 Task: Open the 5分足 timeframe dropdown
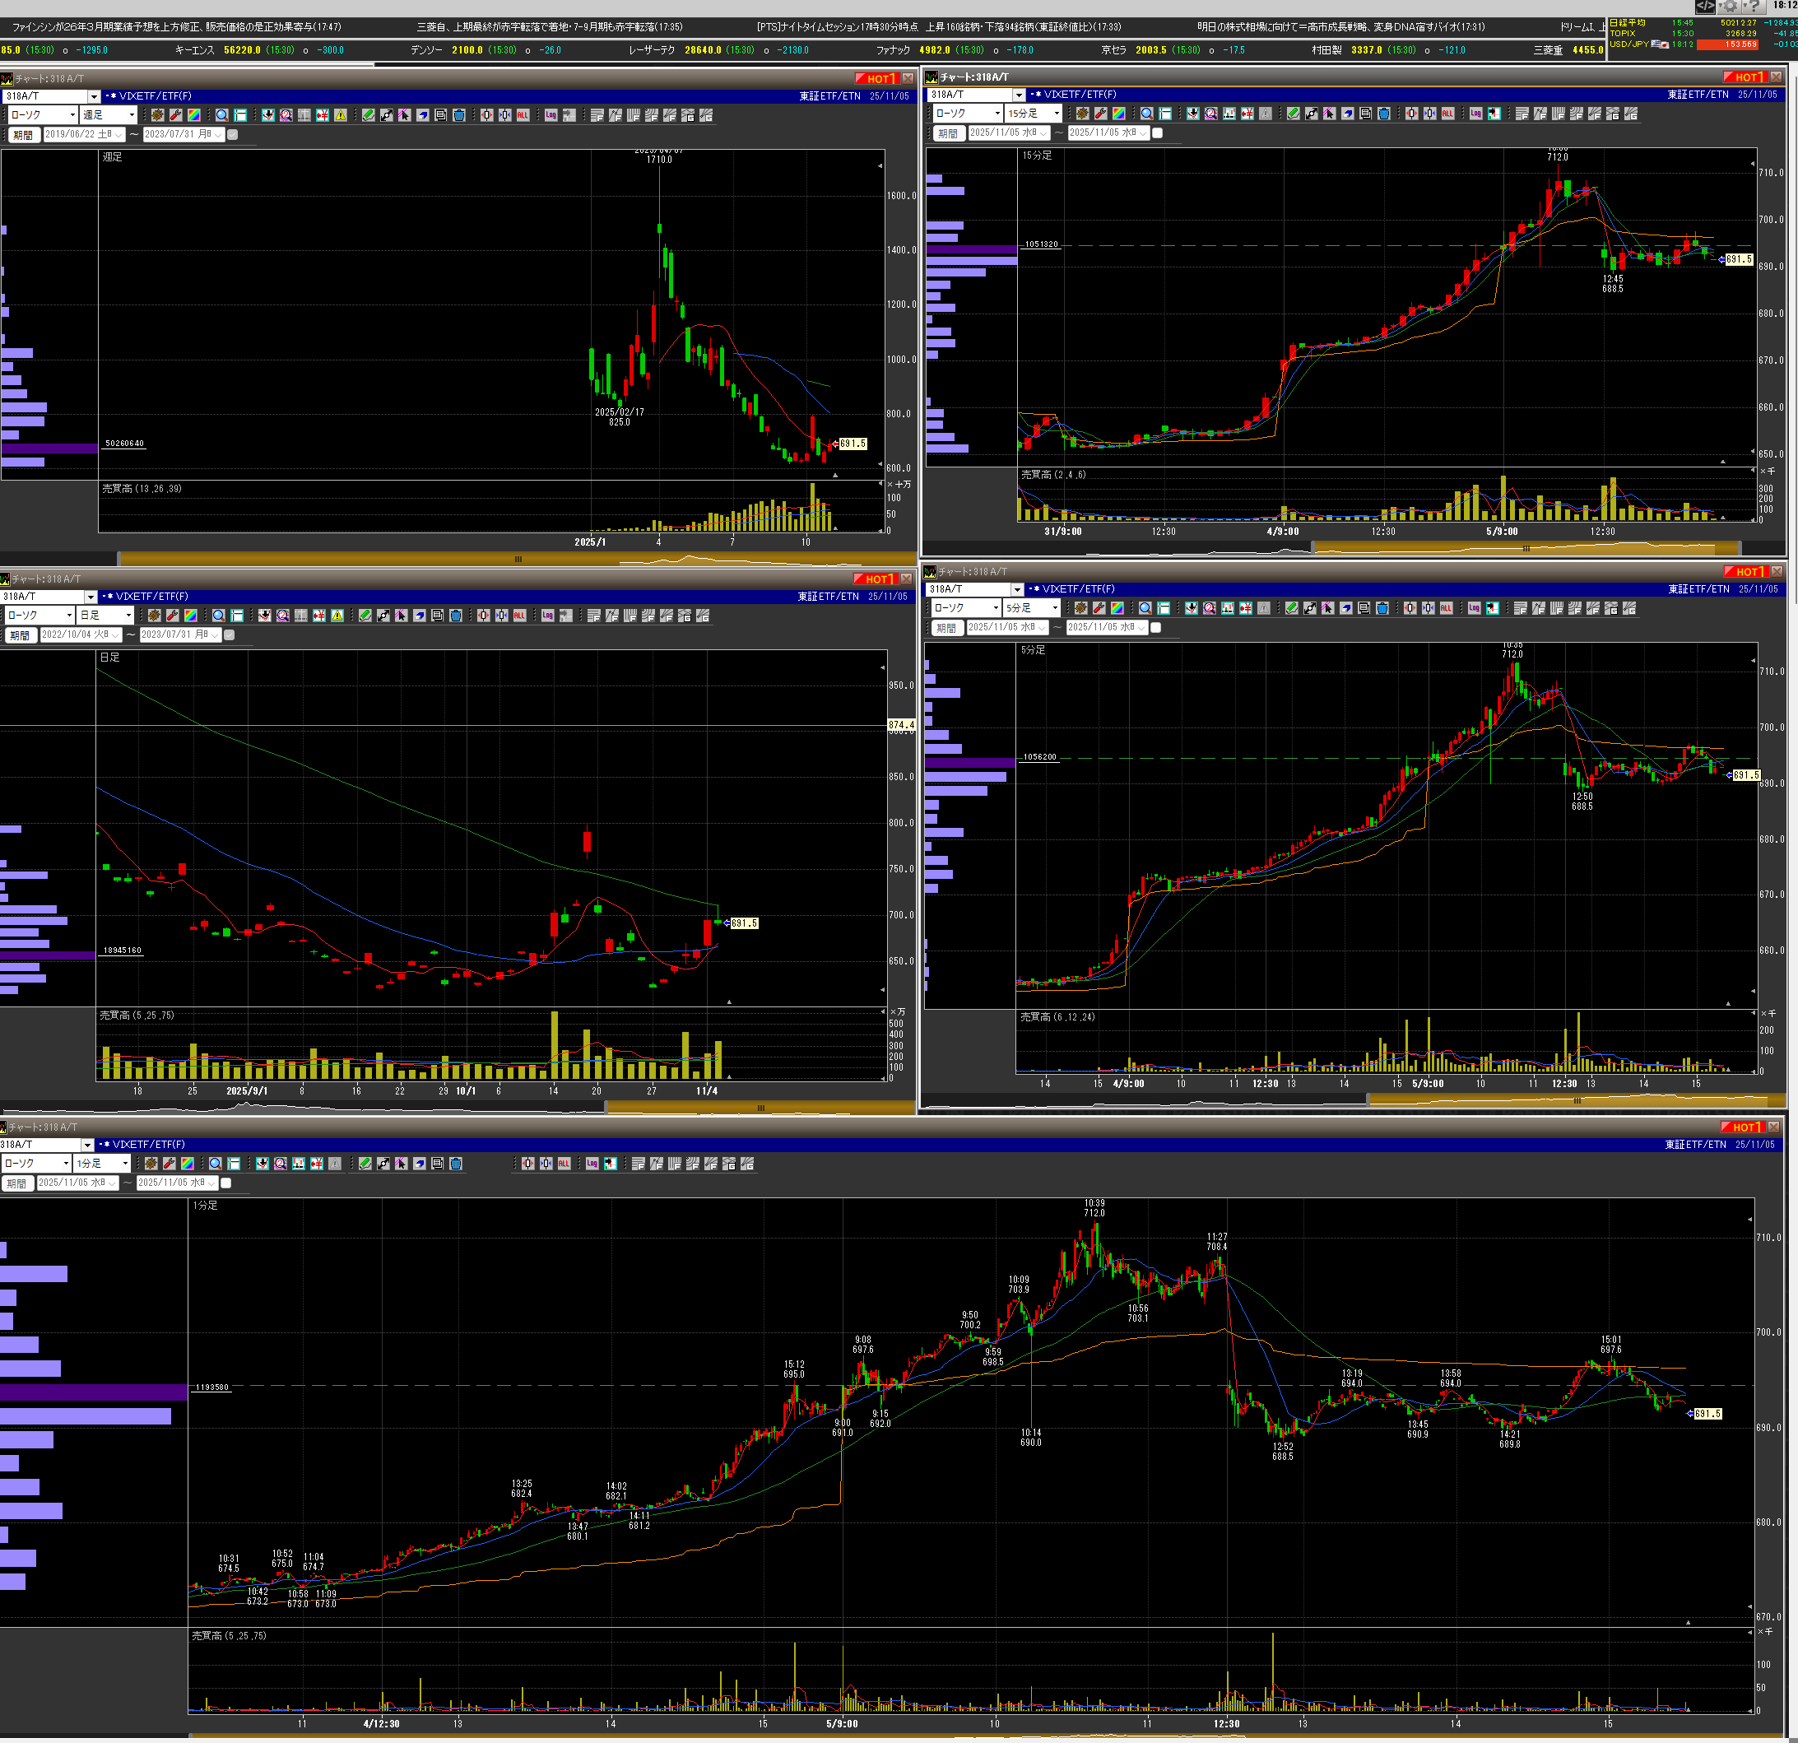pos(1055,609)
